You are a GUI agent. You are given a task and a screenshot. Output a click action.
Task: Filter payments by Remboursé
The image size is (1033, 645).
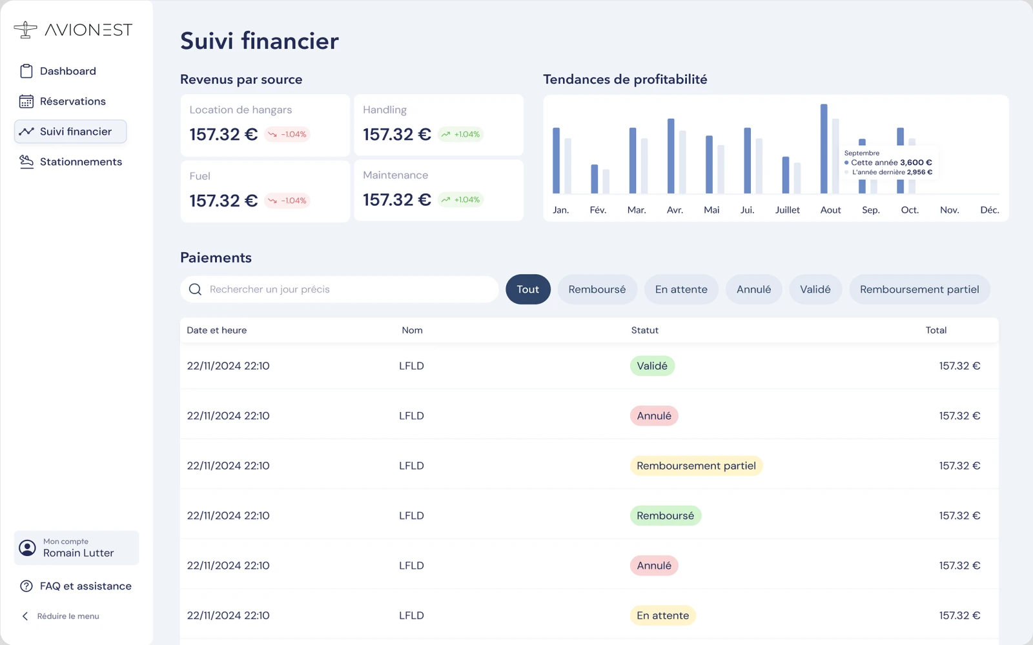pyautogui.click(x=597, y=290)
